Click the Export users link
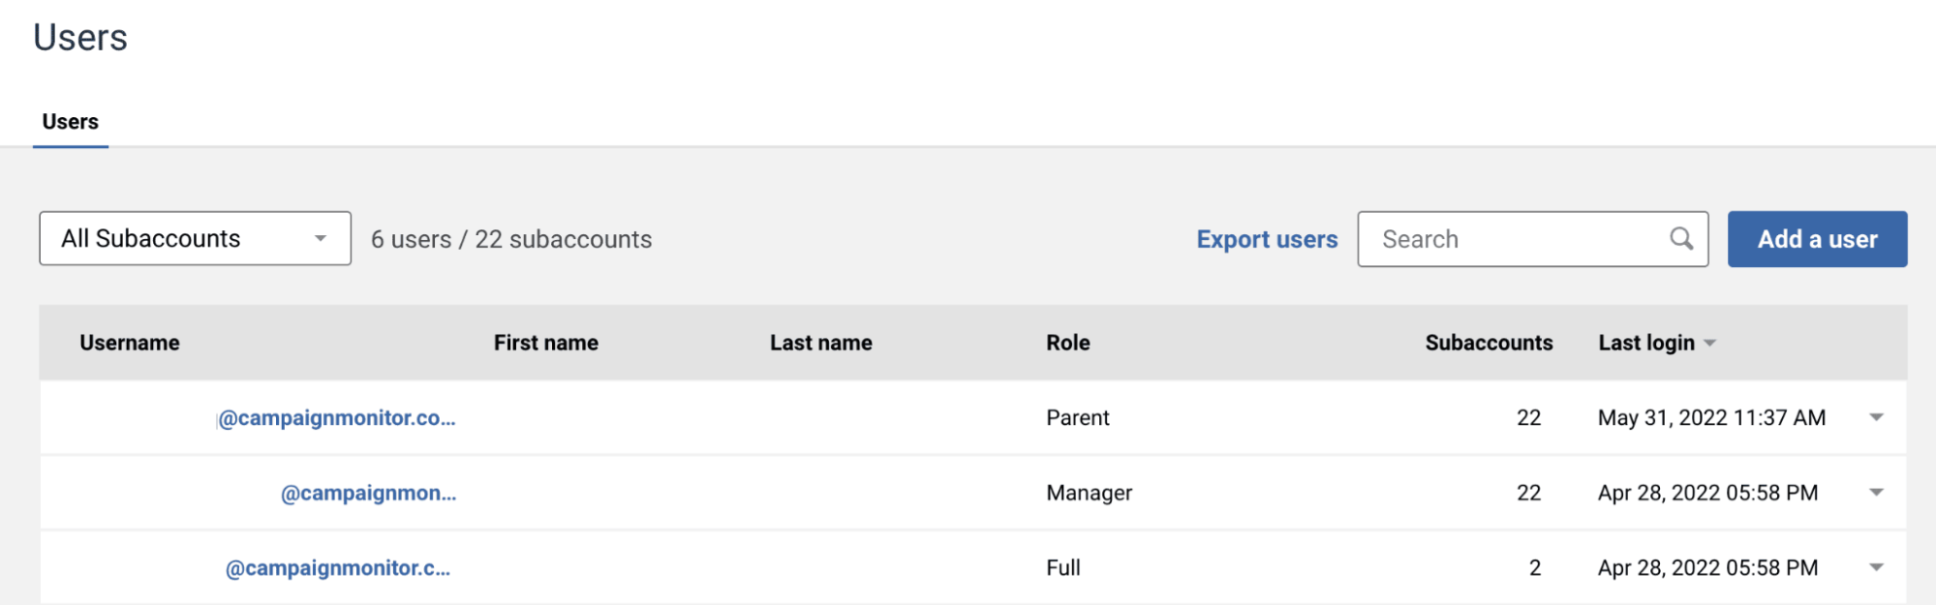The image size is (1936, 605). (1267, 239)
